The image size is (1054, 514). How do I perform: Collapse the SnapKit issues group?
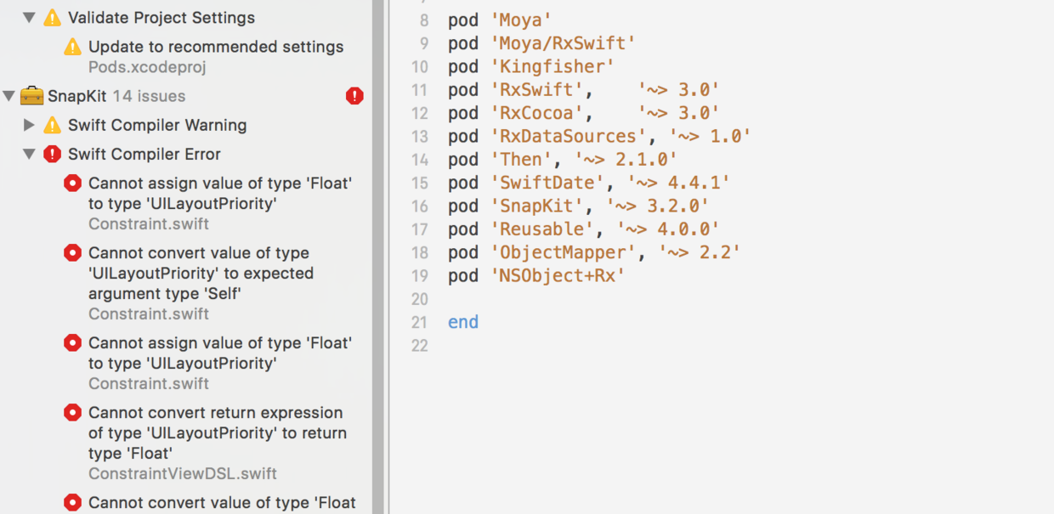pyautogui.click(x=9, y=96)
